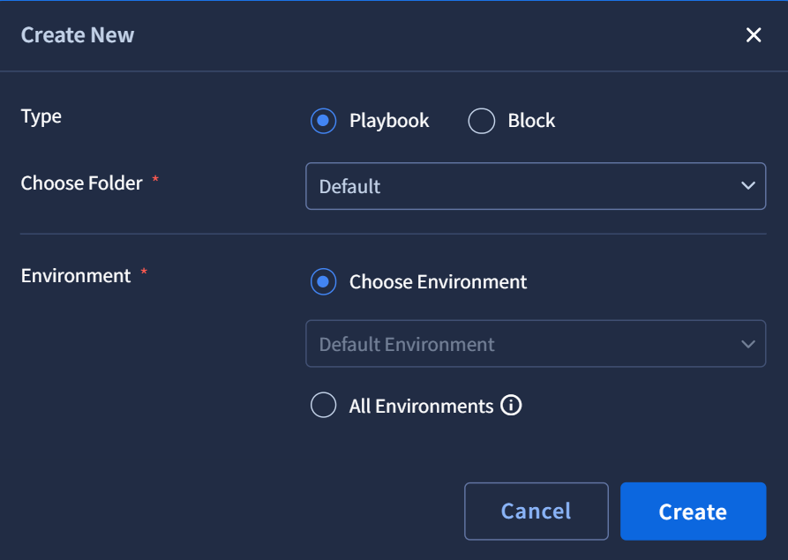Viewport: 788px width, 560px height.
Task: Select the All Environments radio button
Action: point(323,406)
